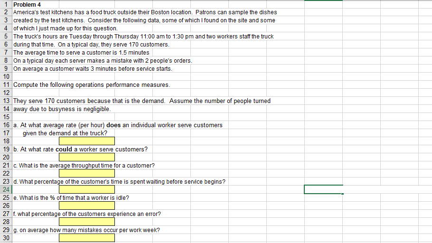The height and width of the screenshot is (243, 432).
Task: Click the fill handle of the selected cell
Action: pos(342,194)
